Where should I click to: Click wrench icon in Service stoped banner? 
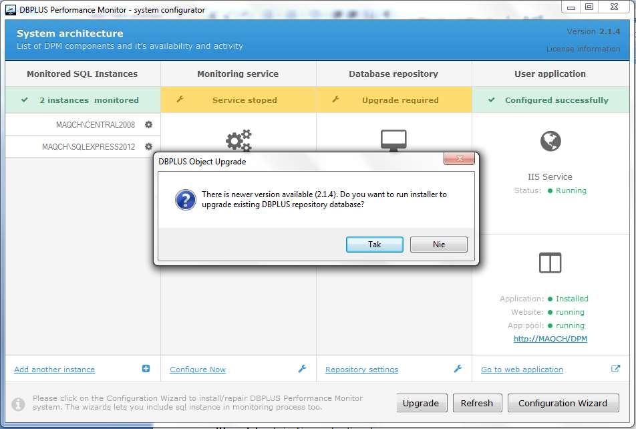[180, 99]
